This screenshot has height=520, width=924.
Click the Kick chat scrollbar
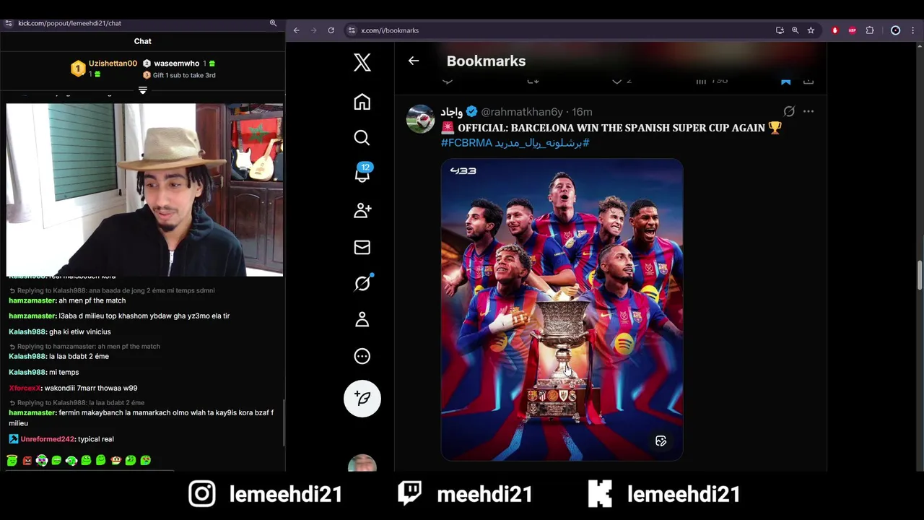point(283,424)
